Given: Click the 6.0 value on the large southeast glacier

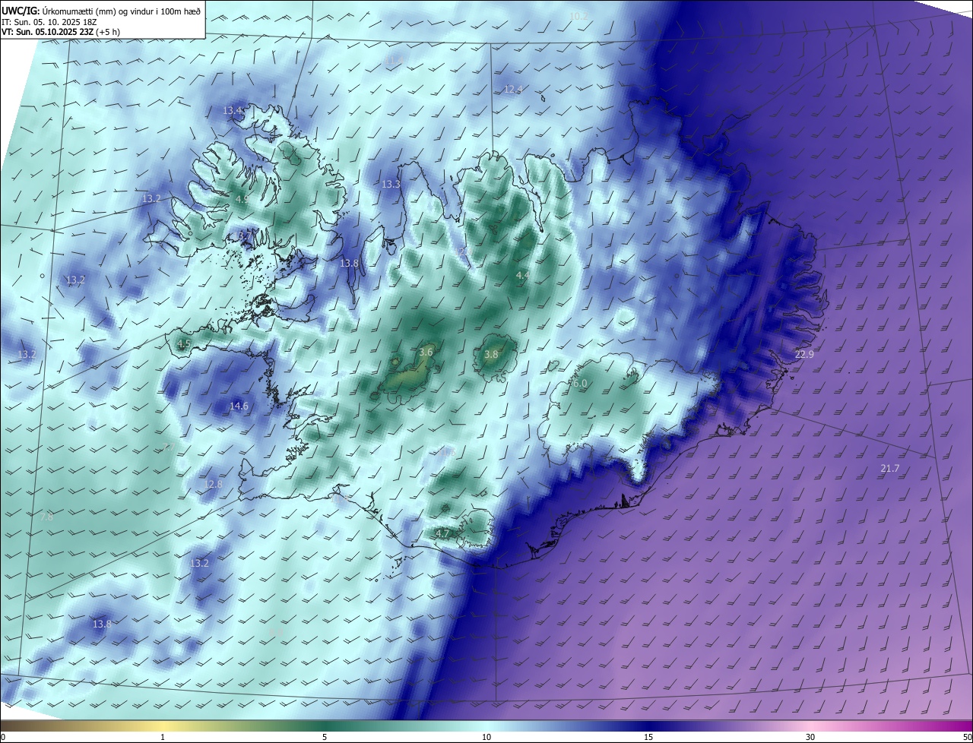Looking at the screenshot, I should (x=580, y=384).
